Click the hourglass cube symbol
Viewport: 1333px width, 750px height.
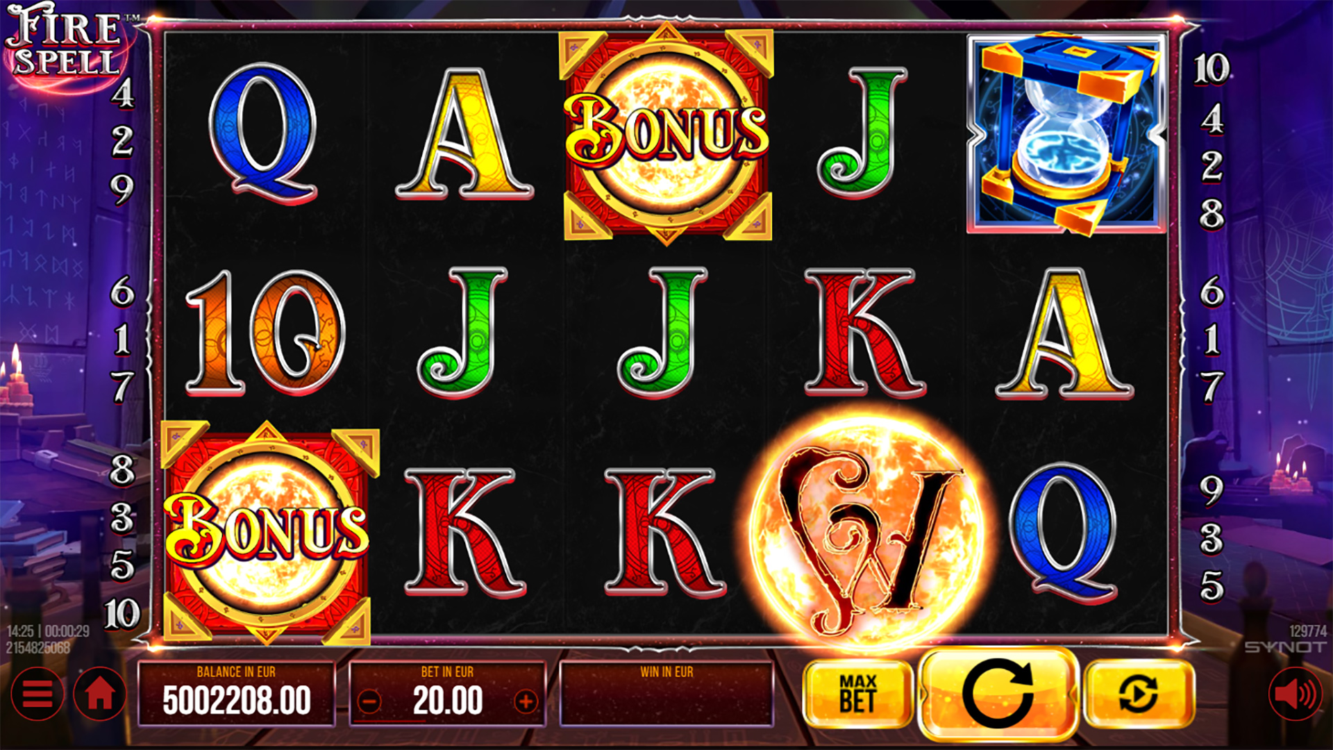coord(1066,133)
